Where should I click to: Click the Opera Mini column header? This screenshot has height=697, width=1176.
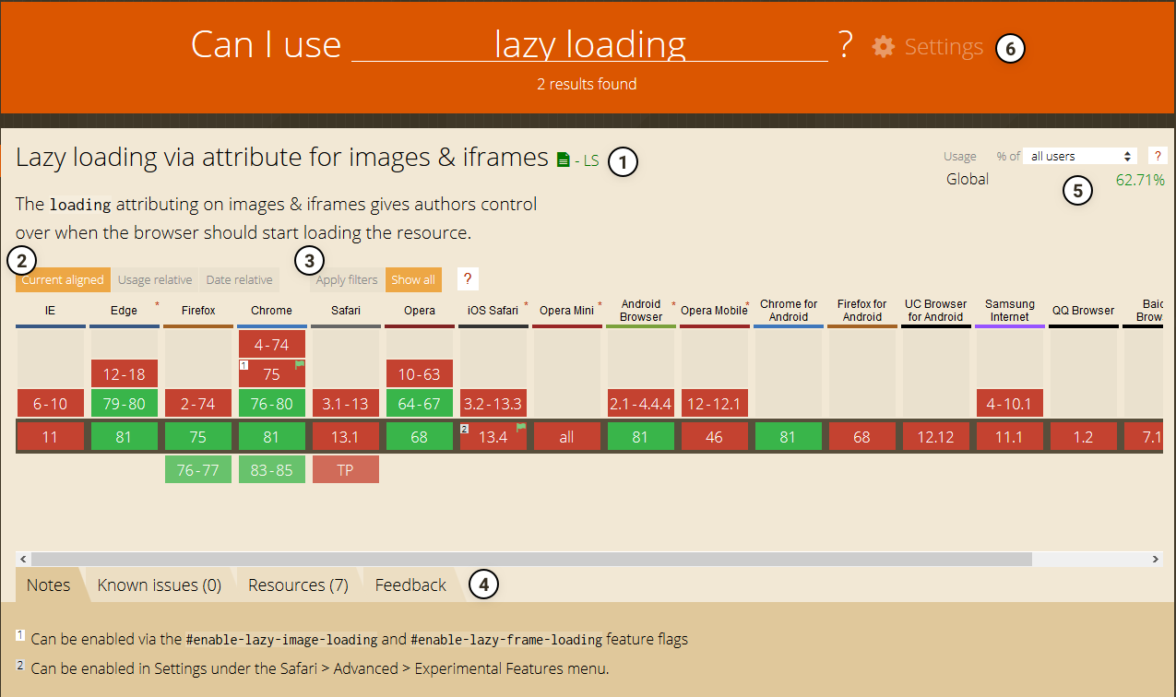pyautogui.click(x=567, y=311)
